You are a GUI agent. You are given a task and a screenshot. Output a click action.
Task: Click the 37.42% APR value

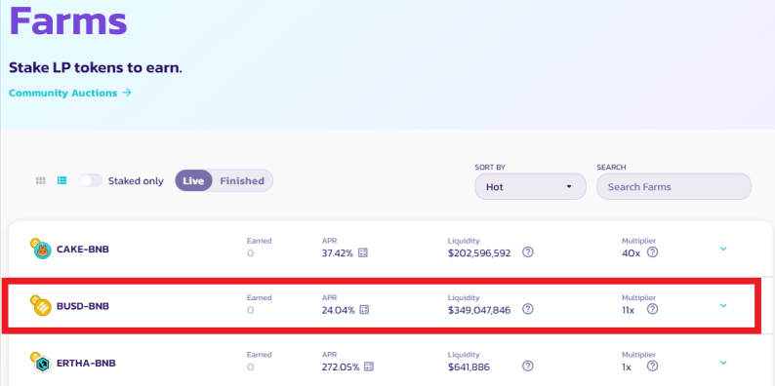point(338,253)
